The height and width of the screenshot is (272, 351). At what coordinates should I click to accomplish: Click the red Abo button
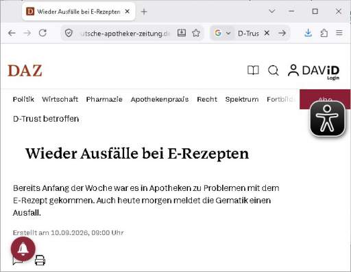pos(325,99)
